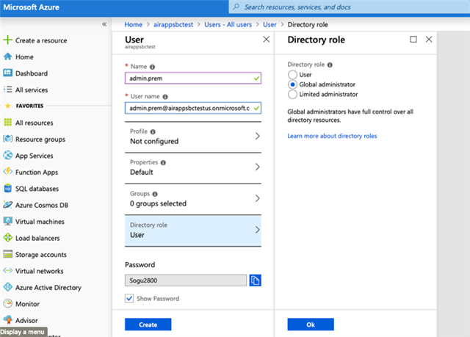Click the App Services globe icon

[8, 155]
